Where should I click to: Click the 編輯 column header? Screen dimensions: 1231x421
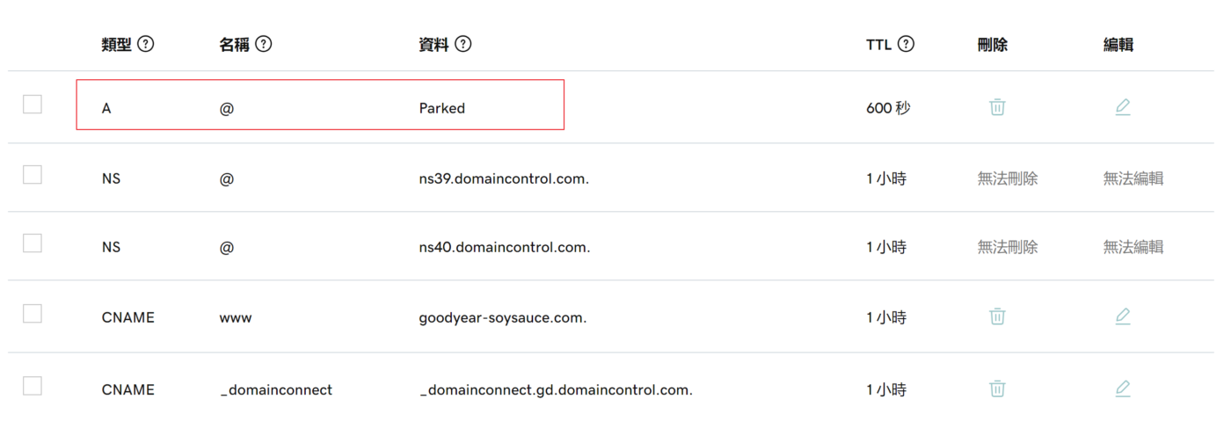pos(1118,45)
